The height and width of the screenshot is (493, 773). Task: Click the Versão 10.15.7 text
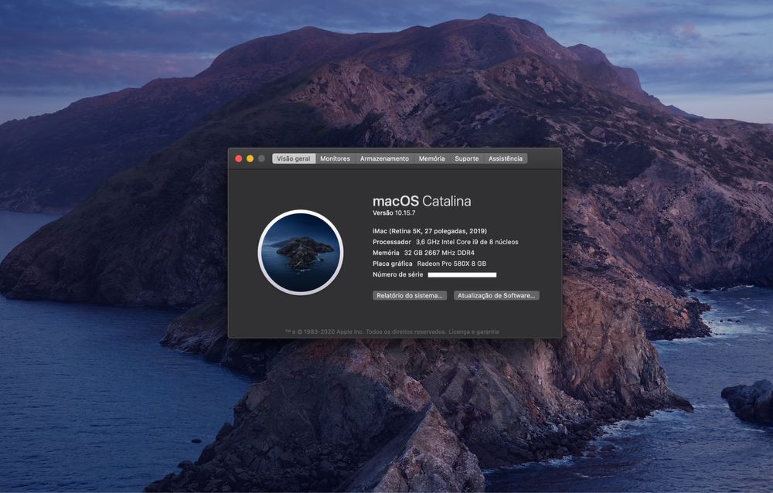(x=394, y=213)
